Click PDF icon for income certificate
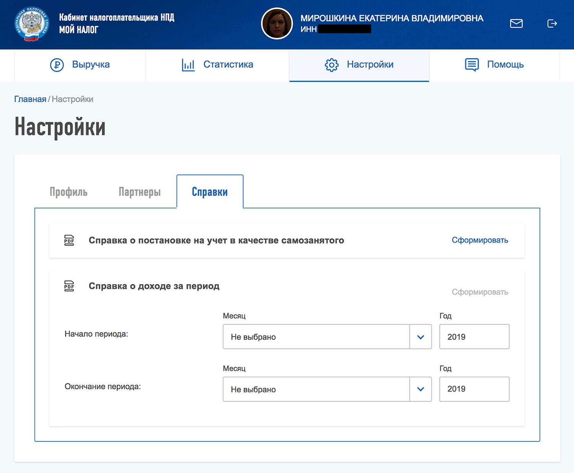 [69, 286]
